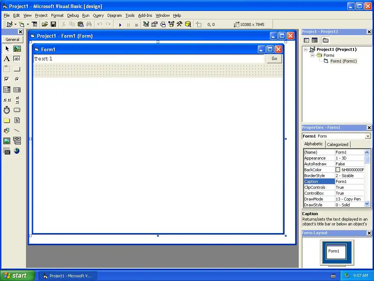Click the properties list scroll-down arrow

click(x=367, y=204)
